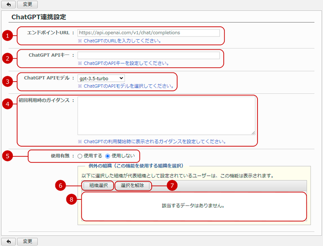
Task: Click the 例外の組織 fieldset legend
Action: (x=136, y=166)
